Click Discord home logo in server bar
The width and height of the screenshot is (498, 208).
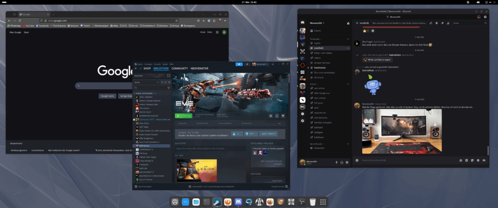302,23
